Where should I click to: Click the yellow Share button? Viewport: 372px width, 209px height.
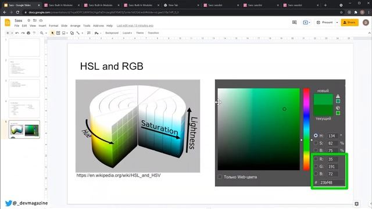pos(349,22)
